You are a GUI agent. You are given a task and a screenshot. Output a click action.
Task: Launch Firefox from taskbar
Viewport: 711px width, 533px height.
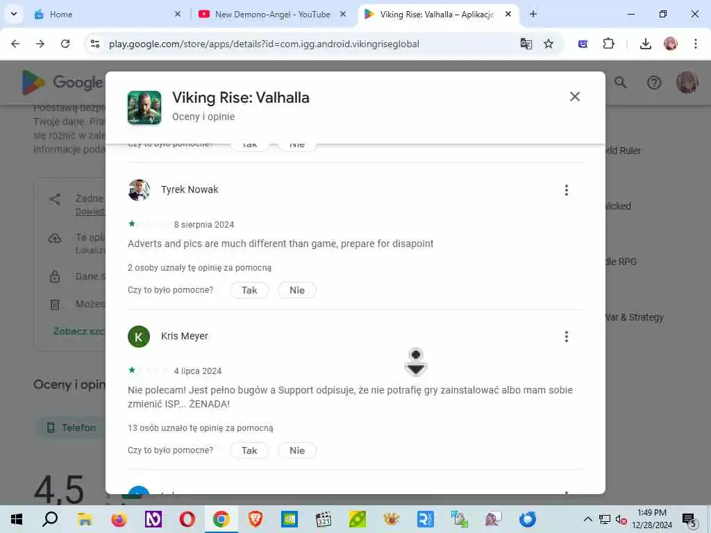coord(119,519)
